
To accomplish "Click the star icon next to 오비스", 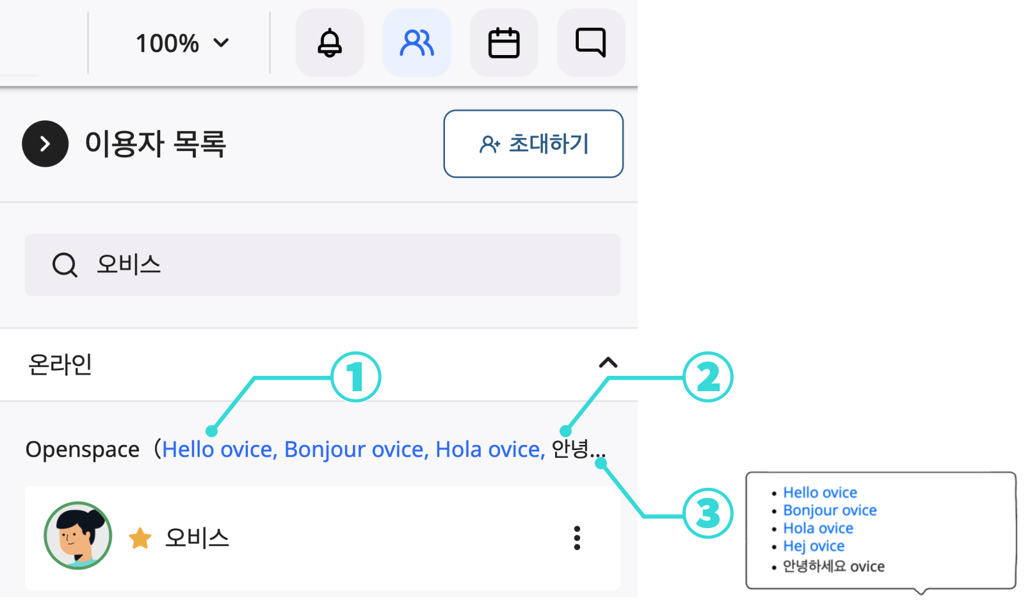I will 140,538.
